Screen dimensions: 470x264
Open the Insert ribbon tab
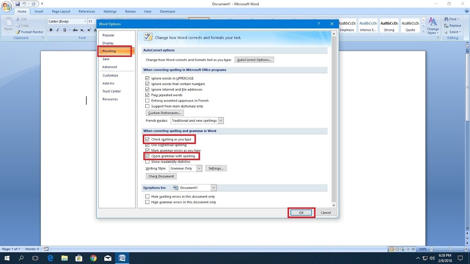click(x=39, y=11)
